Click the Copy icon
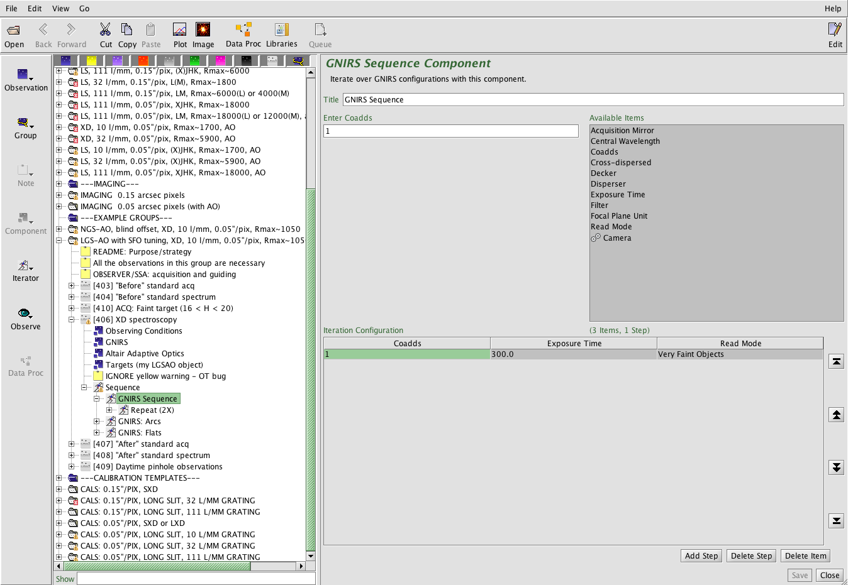 (126, 30)
